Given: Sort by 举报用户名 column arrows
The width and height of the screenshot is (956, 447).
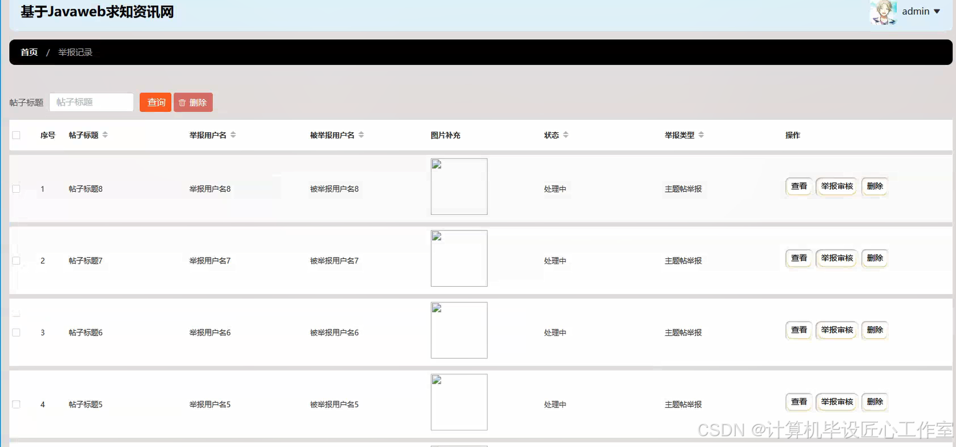Looking at the screenshot, I should click(x=233, y=135).
